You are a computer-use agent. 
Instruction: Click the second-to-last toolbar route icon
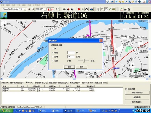pos(125,9)
